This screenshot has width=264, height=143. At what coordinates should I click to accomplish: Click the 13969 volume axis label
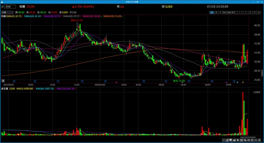click(x=257, y=92)
